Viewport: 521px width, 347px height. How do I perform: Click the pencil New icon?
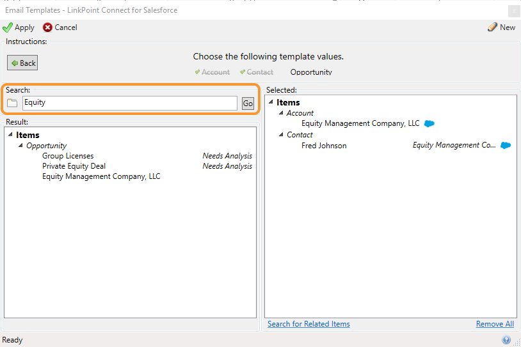492,27
